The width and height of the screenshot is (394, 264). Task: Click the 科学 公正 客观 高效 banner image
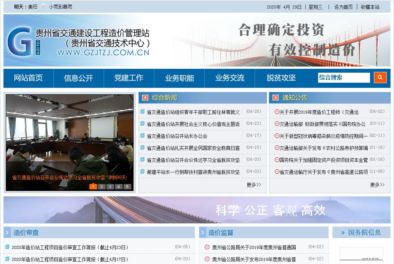[197, 210]
